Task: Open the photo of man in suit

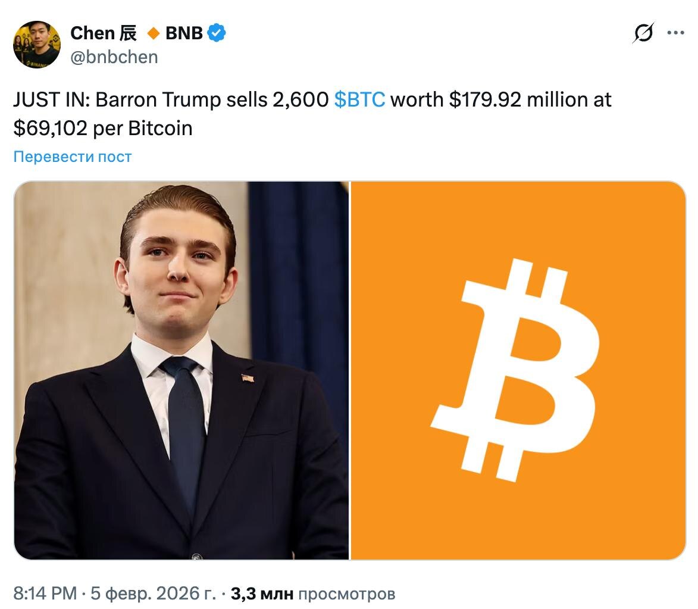Action: point(181,370)
